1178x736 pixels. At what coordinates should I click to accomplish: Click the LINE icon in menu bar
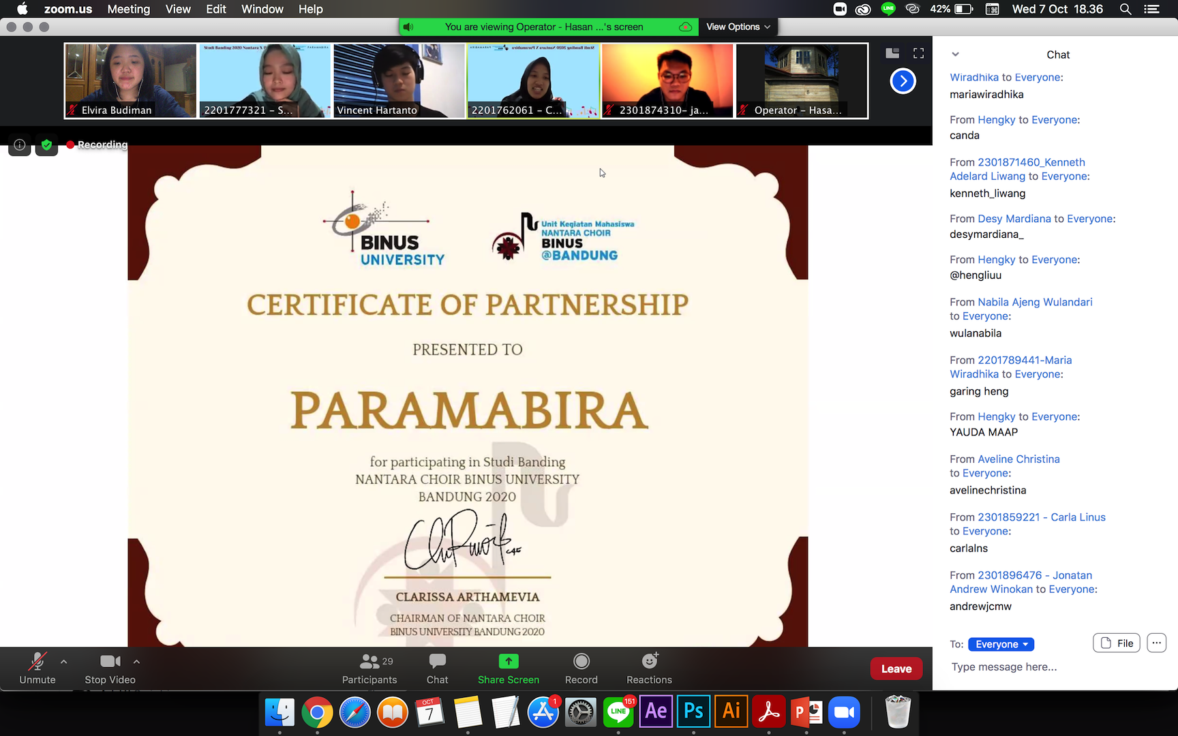pos(888,9)
